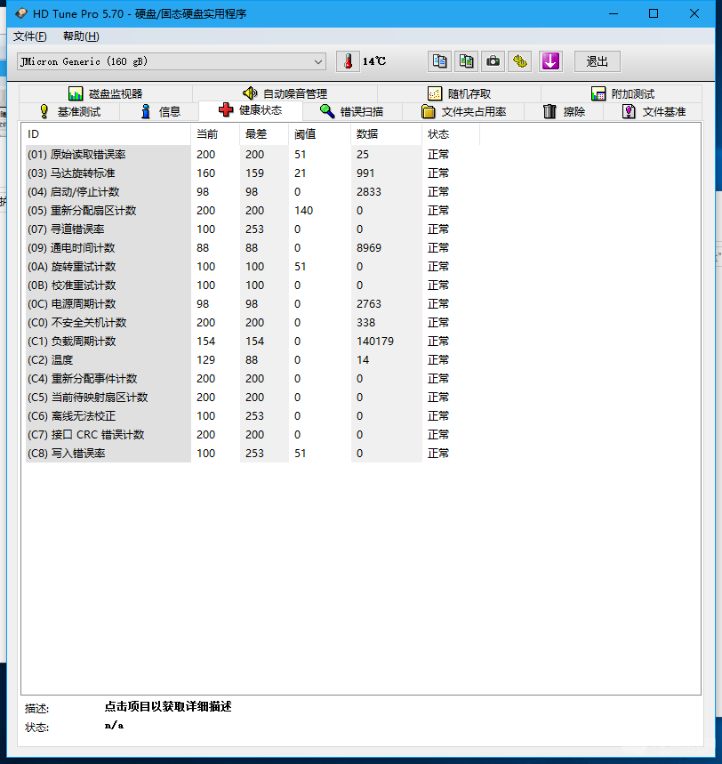
Task: Click the red cross icon on 健康状态 tab
Action: point(226,109)
